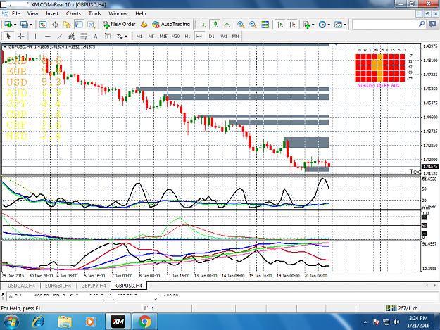Open the Strategy Tester magnifier icon
This screenshot has width=440, height=330.
92,25
